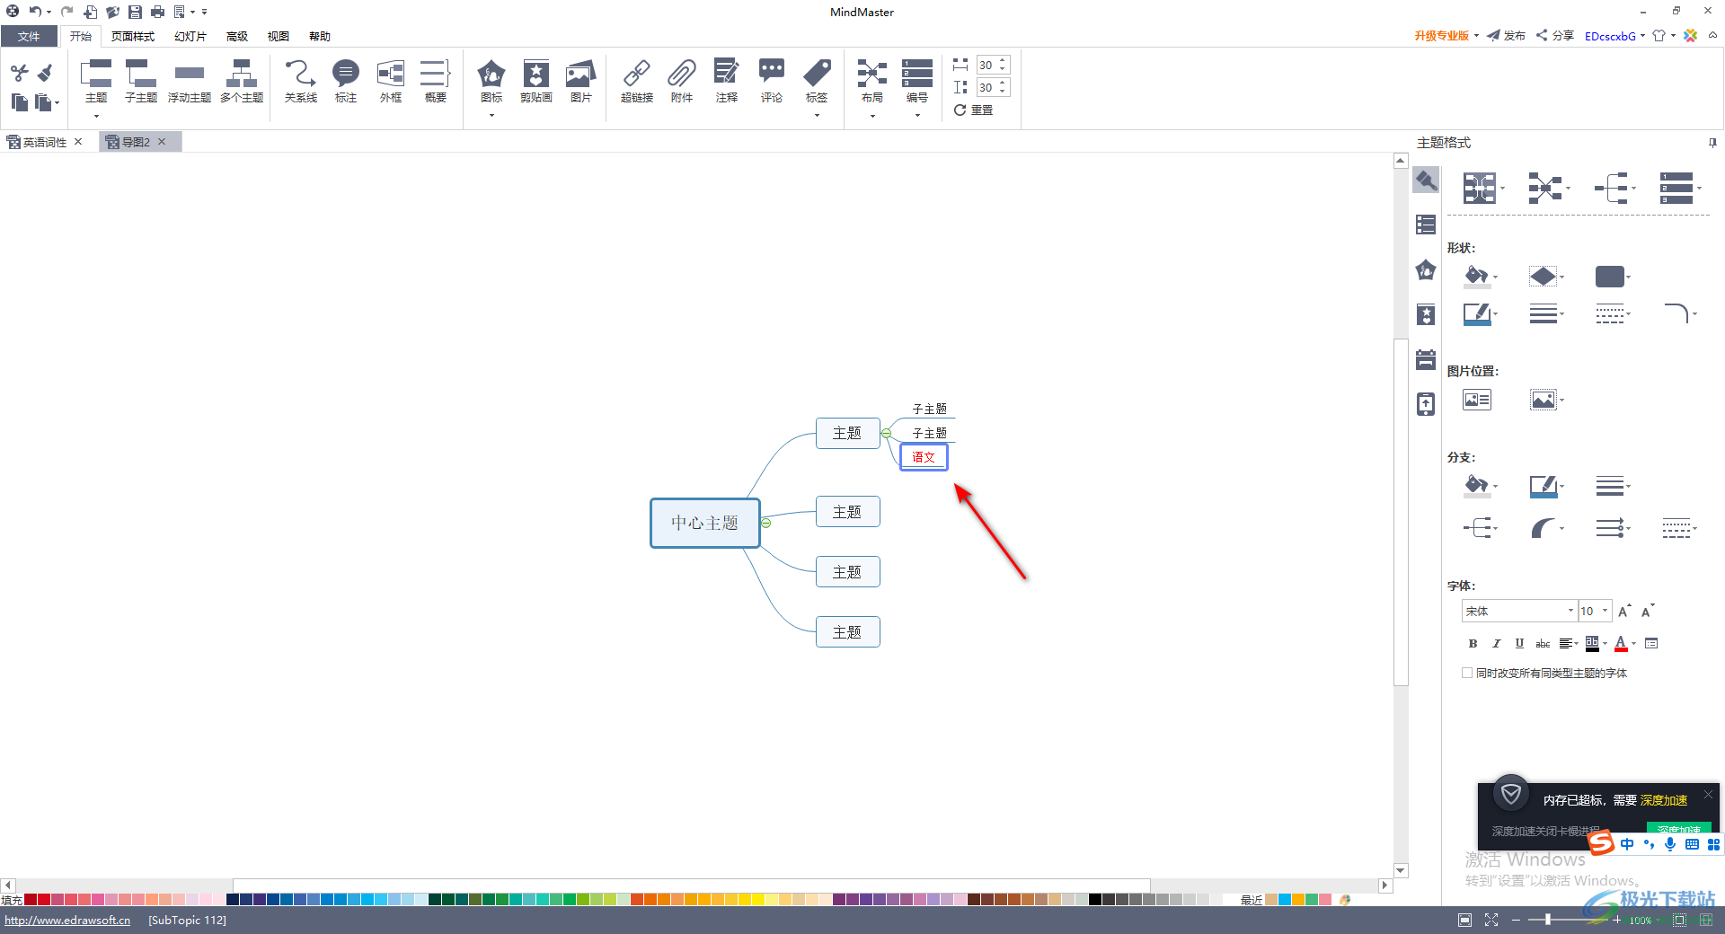
Task: Insert a 概要 summary bracket
Action: 436,81
